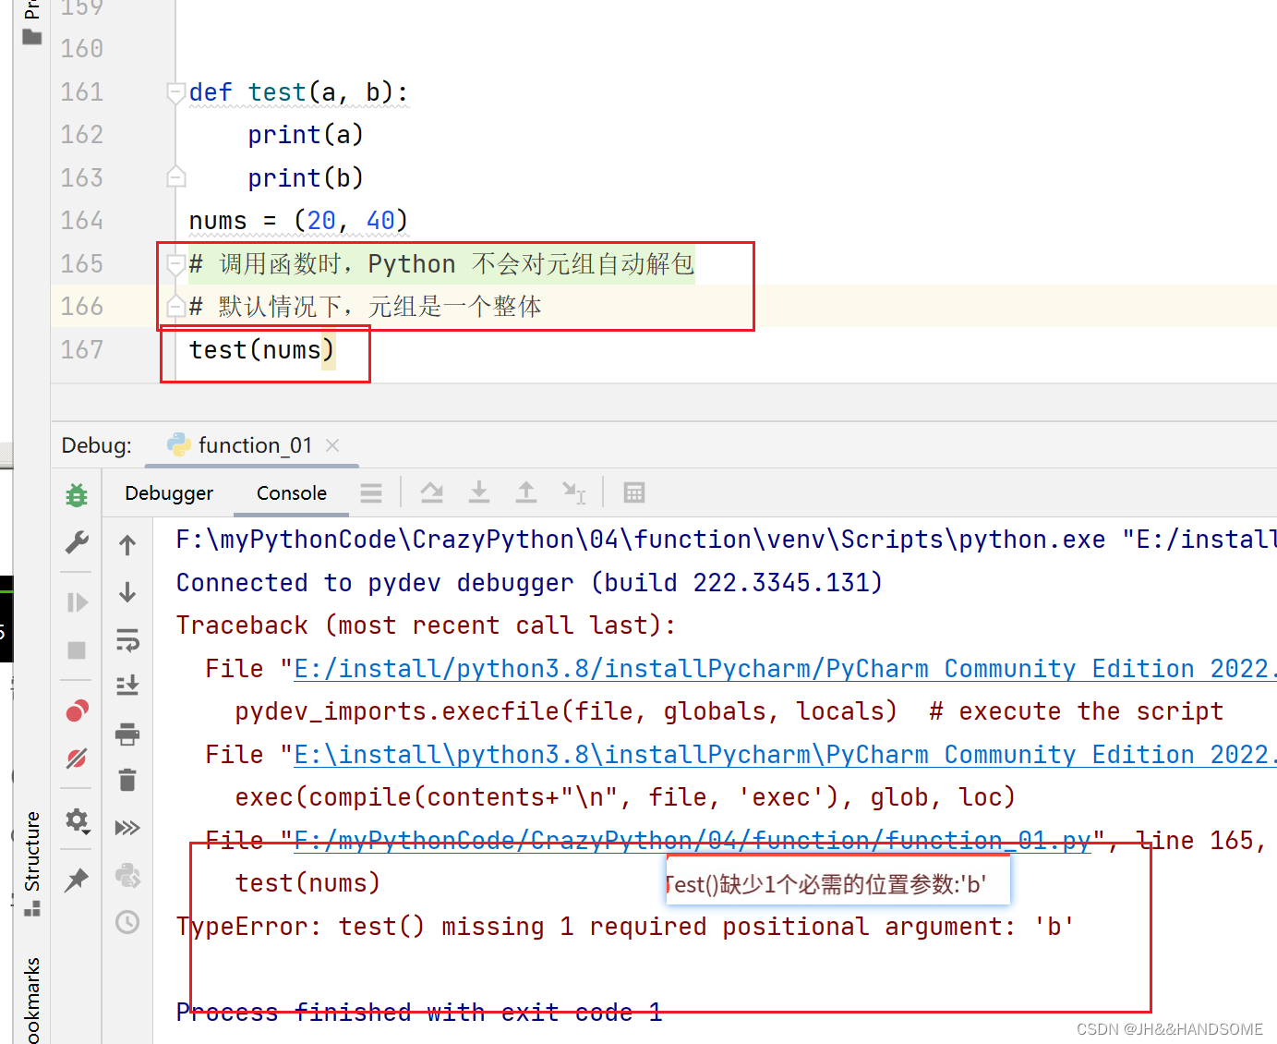Open Evaluate Expression calculator icon
This screenshot has height=1044, width=1277.
point(634,492)
